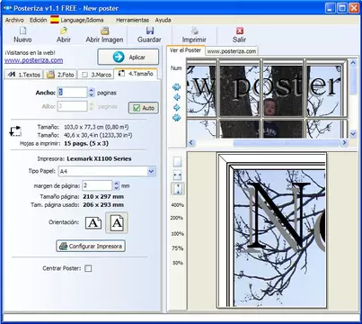Expand the Tipo Papel dropdown

click(x=151, y=171)
